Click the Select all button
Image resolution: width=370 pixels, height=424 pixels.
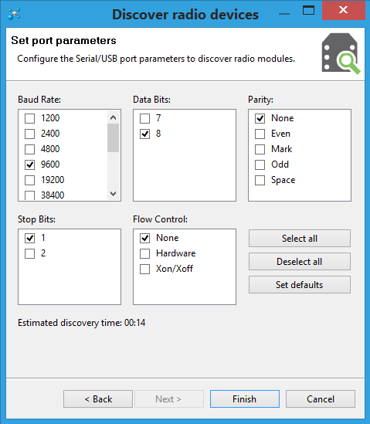300,239
